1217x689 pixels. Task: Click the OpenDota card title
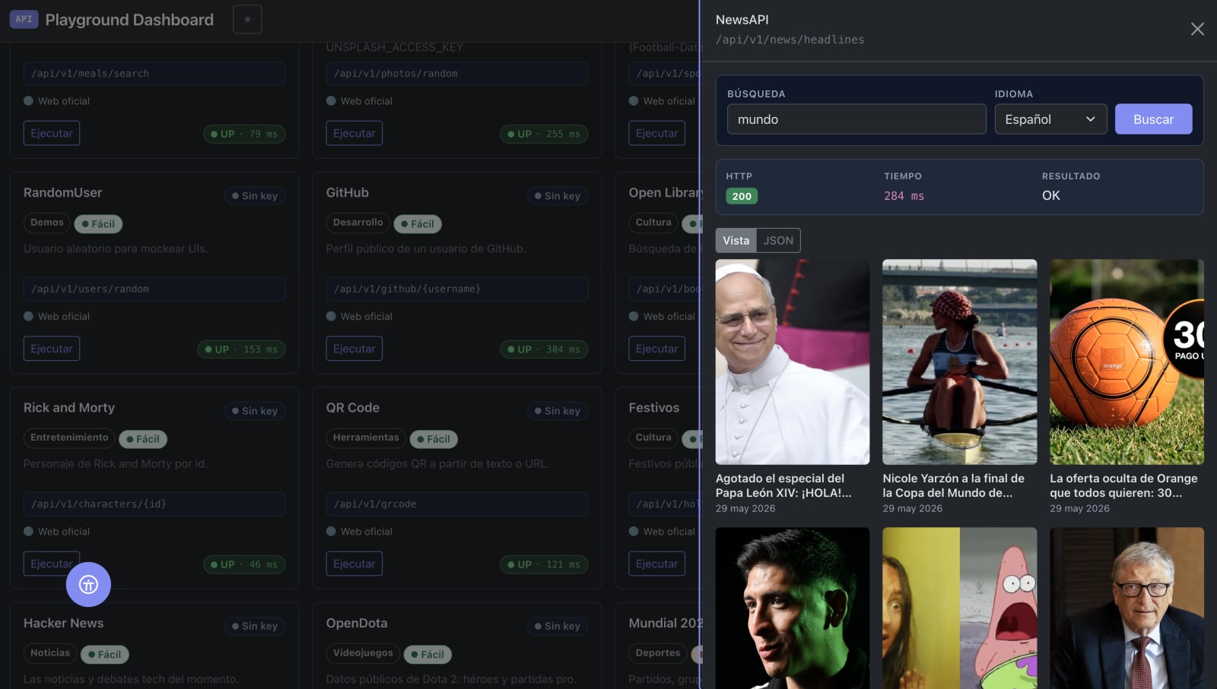point(357,623)
